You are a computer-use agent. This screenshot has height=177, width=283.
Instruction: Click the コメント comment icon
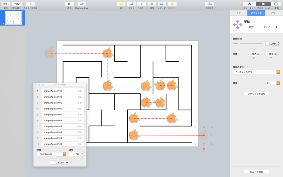pos(172,4)
